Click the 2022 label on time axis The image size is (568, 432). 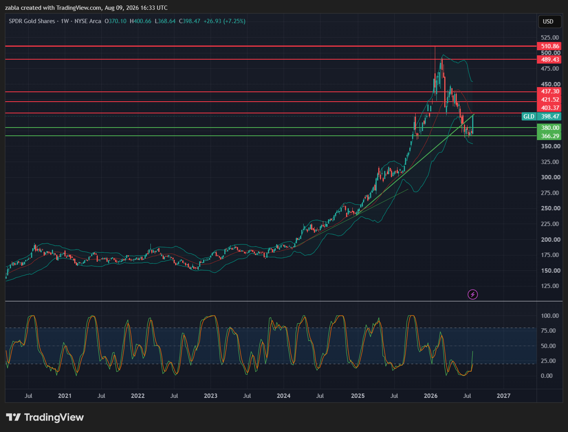[138, 396]
